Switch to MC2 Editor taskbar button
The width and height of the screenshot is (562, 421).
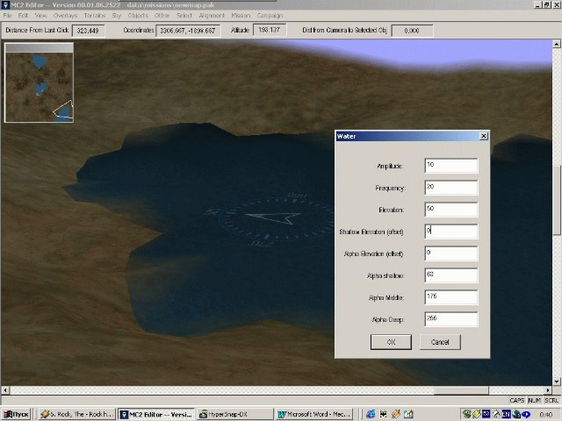pyautogui.click(x=156, y=414)
